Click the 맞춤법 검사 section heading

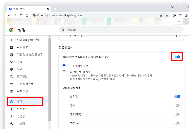[66, 47]
